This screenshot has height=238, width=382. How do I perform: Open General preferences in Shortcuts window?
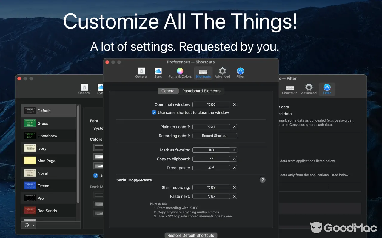141,72
